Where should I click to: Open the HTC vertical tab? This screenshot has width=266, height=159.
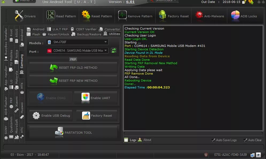(x=22, y=132)
